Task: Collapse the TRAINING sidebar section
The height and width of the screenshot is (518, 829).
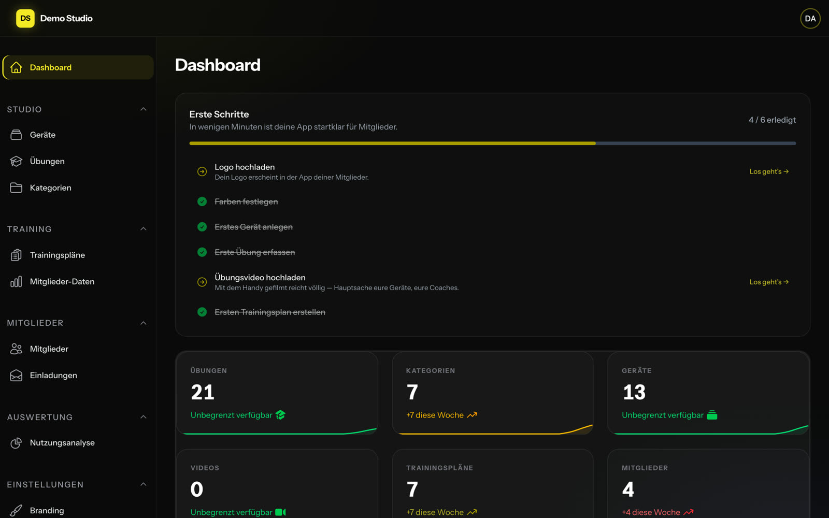Action: click(x=144, y=229)
